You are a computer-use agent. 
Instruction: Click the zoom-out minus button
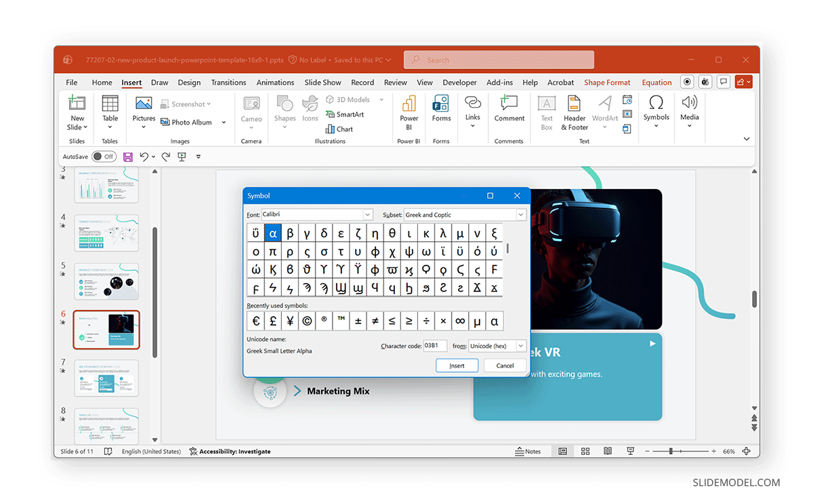[646, 452]
